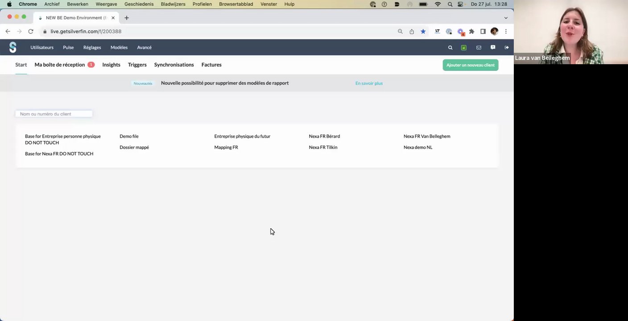Open the Chrome extensions puzzle icon
This screenshot has height=321, width=628.
472,31
